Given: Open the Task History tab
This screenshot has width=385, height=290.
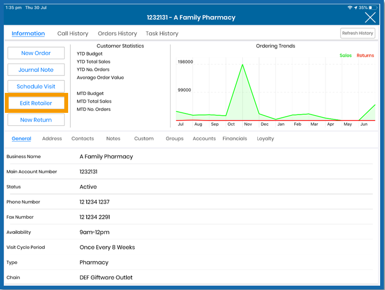Looking at the screenshot, I should click(x=162, y=33).
